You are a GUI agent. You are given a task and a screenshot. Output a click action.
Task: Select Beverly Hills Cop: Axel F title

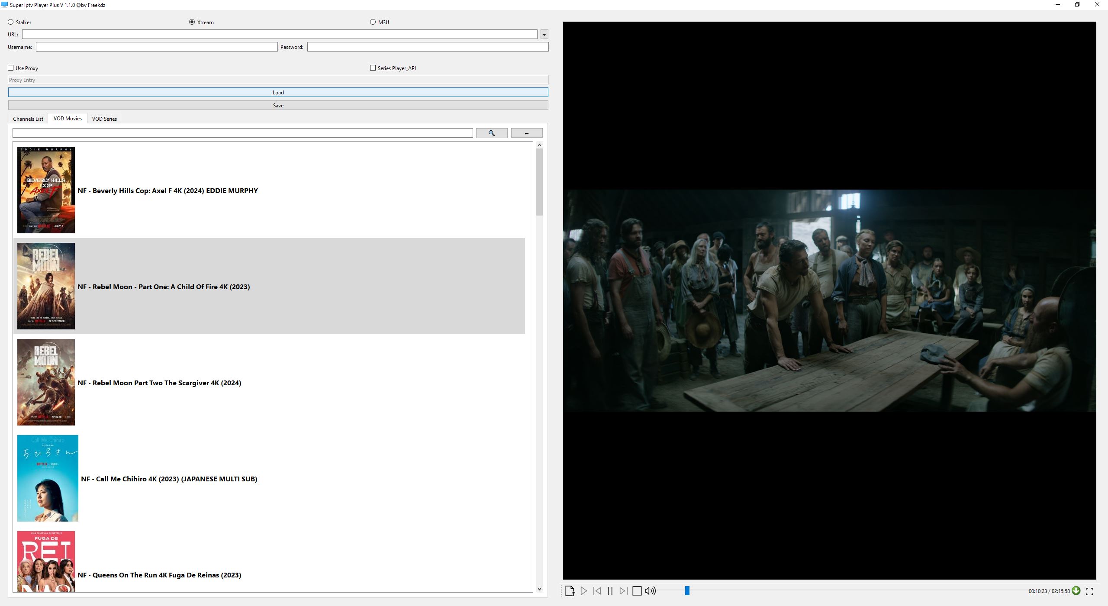pos(167,190)
